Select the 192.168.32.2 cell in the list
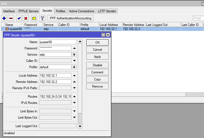 coord(134,29)
